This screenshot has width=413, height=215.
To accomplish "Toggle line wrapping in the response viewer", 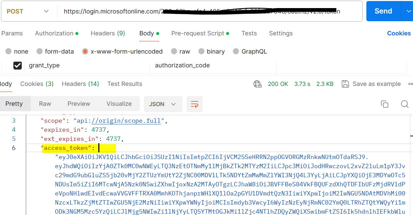I will (194, 104).
